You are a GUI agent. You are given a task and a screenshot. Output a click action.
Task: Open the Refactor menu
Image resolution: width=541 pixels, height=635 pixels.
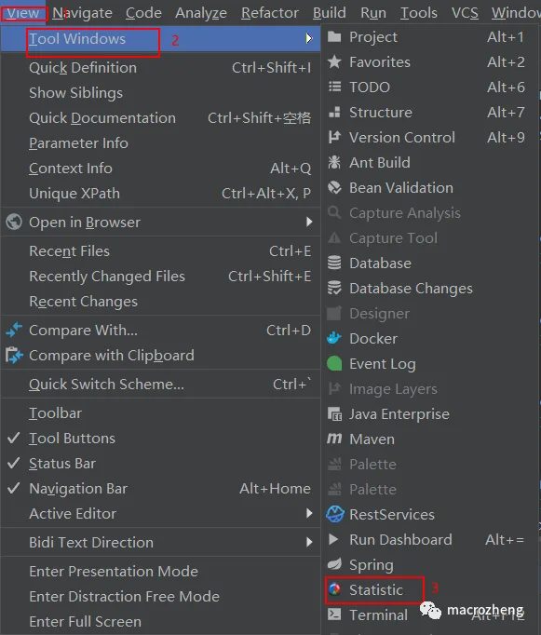pyautogui.click(x=270, y=13)
